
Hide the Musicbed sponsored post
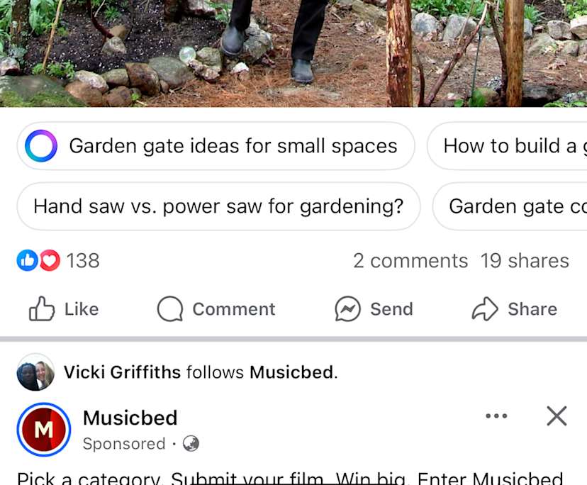(x=557, y=416)
